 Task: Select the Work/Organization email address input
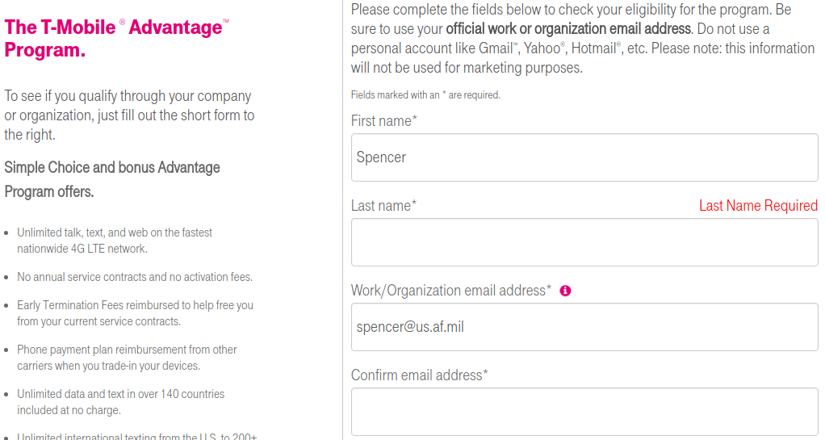[584, 327]
